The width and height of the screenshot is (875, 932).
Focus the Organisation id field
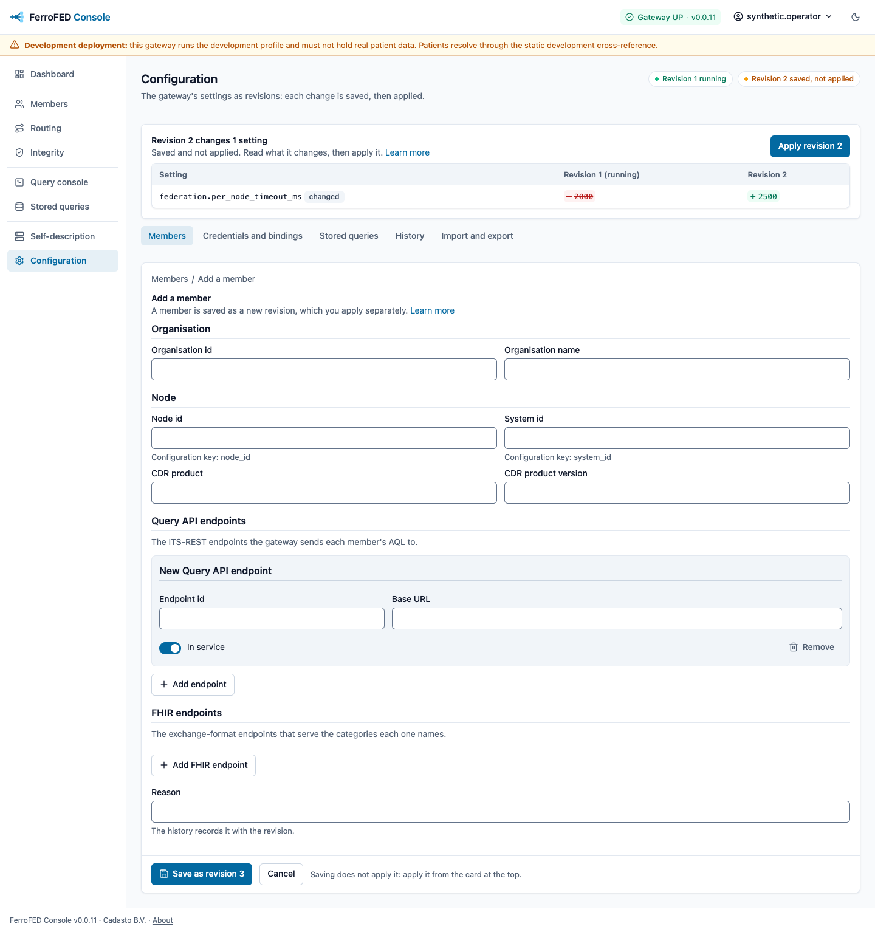click(x=324, y=369)
